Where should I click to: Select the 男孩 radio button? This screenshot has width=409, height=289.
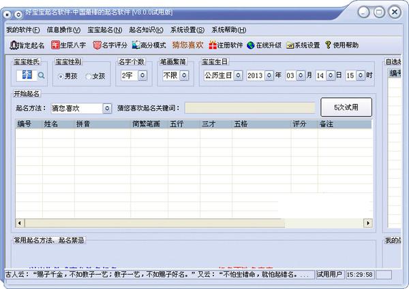pos(61,76)
